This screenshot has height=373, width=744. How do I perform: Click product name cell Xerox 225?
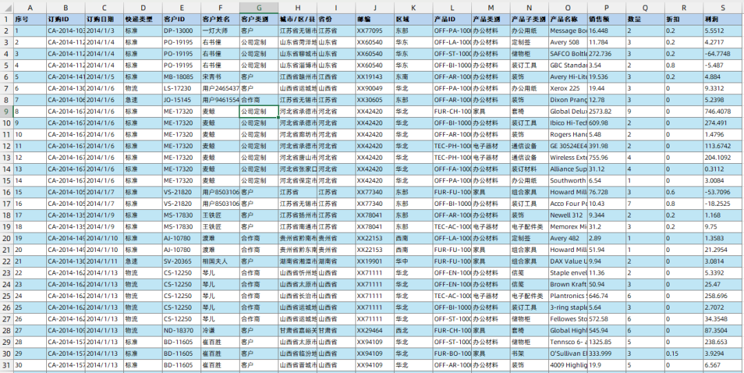click(x=568, y=88)
